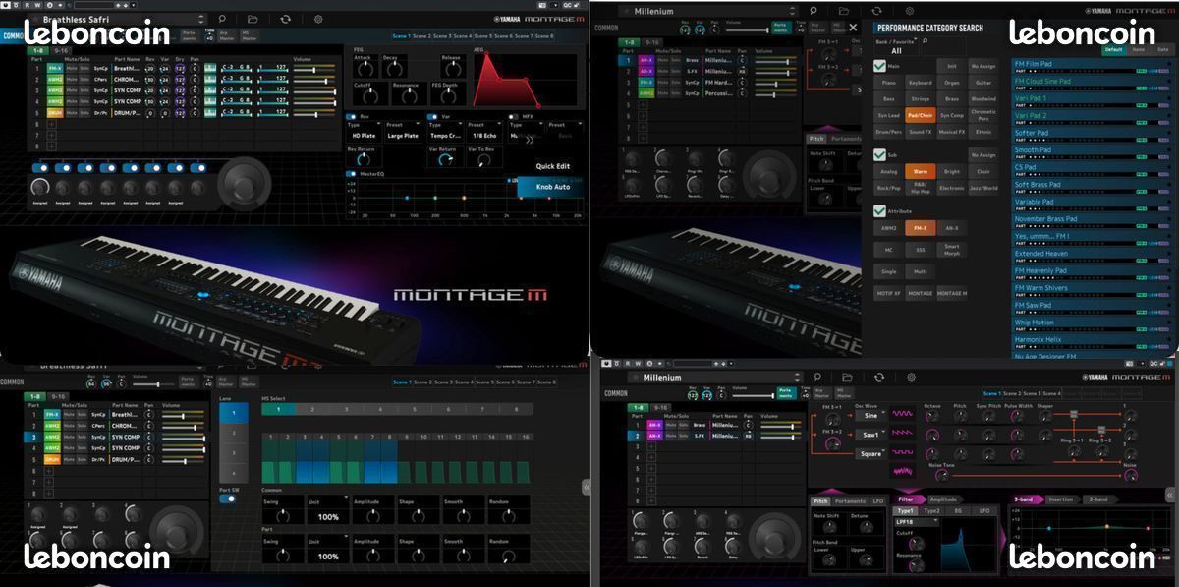1179x587 pixels.
Task: Click the noise waveform thumbnail below the Square wave
Action: tap(903, 473)
